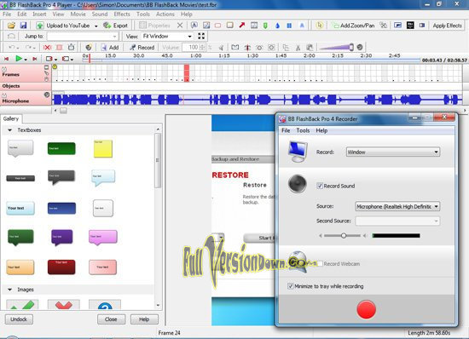This screenshot has height=339, width=469.
Task: Open dropdown arrow next to the play button
Action: pyautogui.click(x=26, y=60)
